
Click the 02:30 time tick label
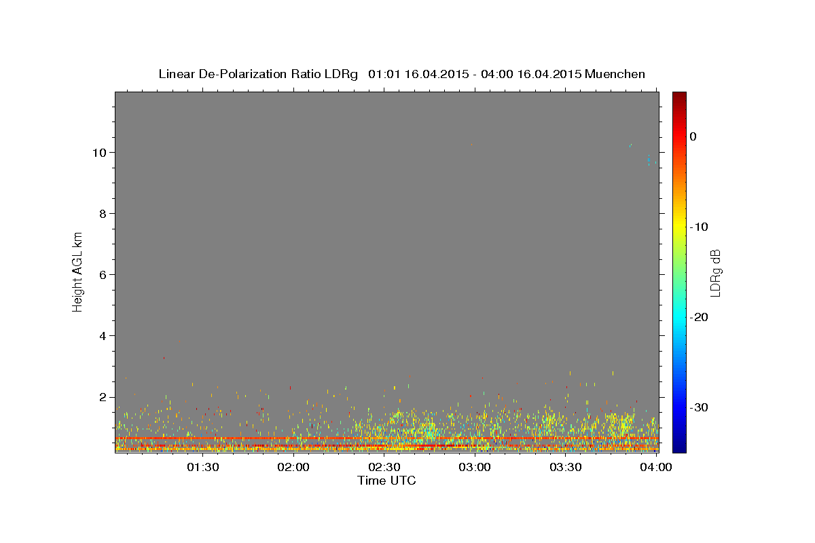[384, 467]
